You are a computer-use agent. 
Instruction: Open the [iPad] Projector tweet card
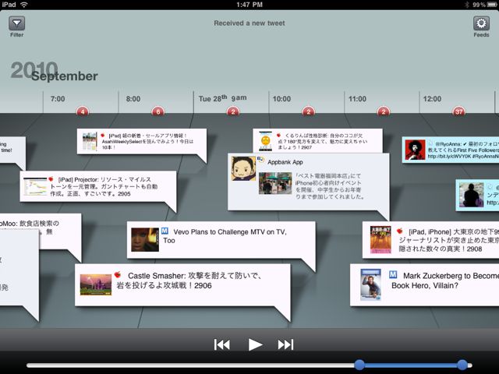pyautogui.click(x=98, y=186)
